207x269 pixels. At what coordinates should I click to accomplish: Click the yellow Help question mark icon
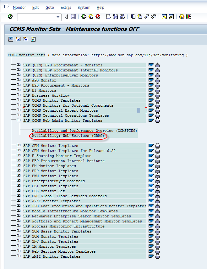point(182,17)
